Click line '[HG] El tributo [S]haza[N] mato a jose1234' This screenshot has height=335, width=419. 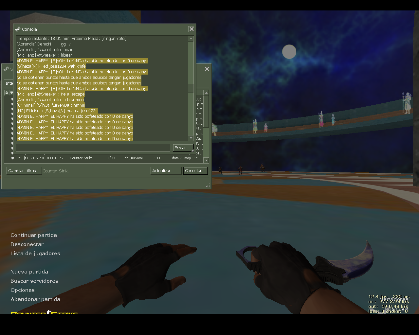[x=57, y=111]
